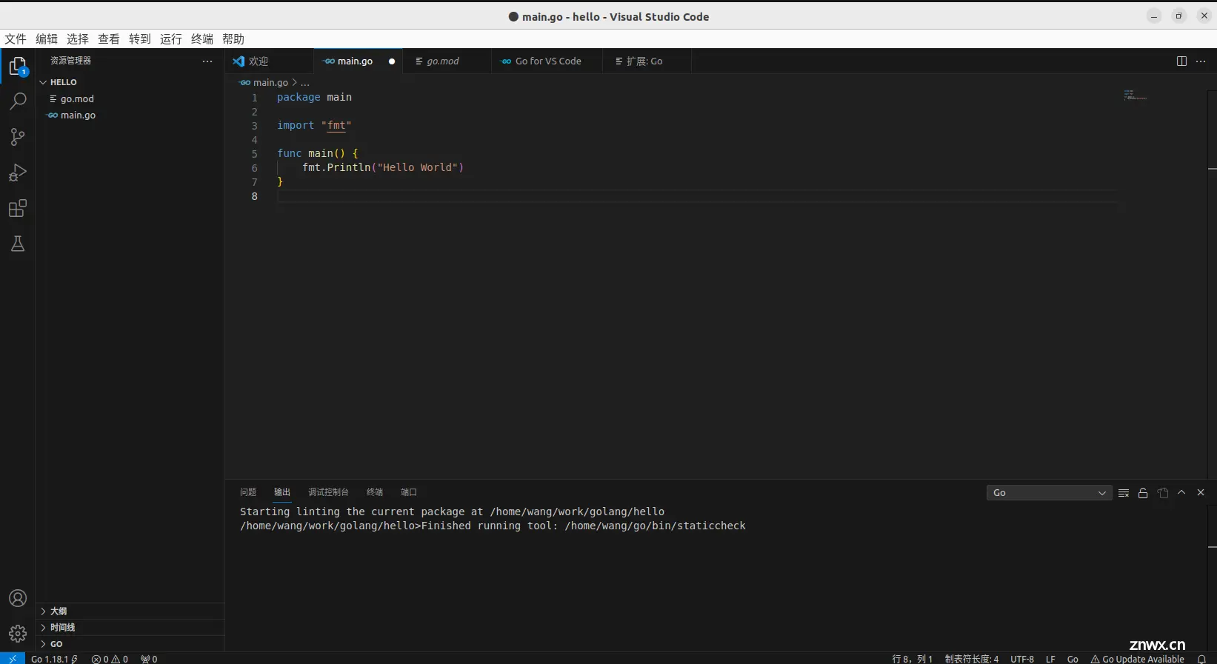Switch to the 终端 panel tab

point(375,492)
